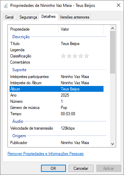124x175 pixels.
Task: Select the Publicador row
Action: pyautogui.click(x=56, y=143)
